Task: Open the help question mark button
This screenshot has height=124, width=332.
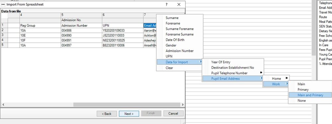Action: tap(167, 4)
